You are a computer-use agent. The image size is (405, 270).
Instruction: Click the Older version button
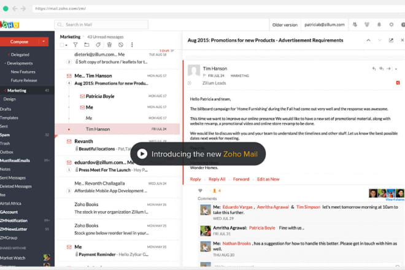click(x=285, y=25)
